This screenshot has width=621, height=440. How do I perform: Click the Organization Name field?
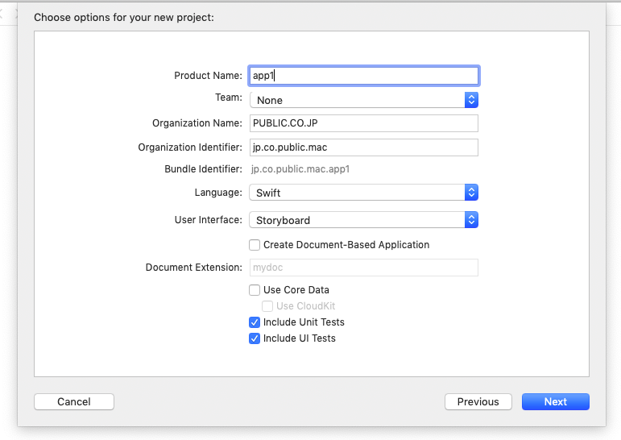tap(363, 123)
